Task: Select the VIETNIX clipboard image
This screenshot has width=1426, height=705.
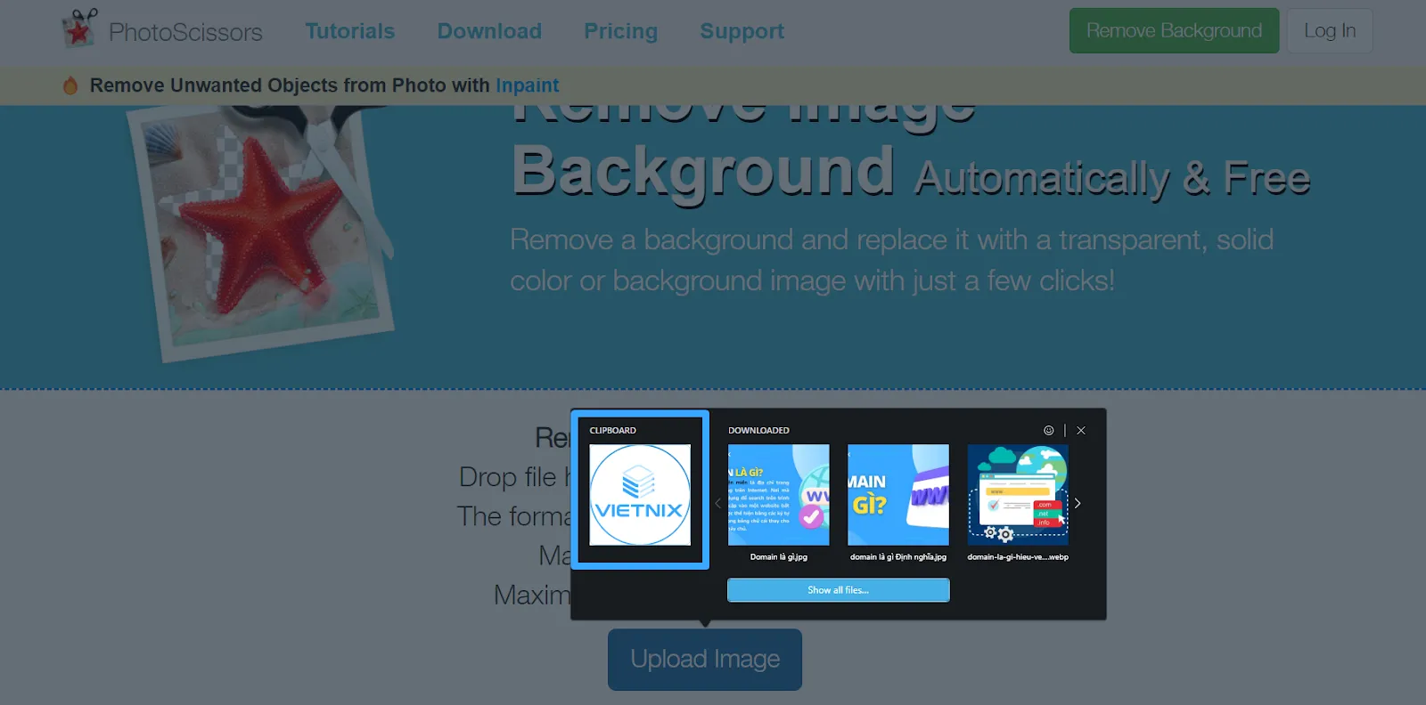Action: pyautogui.click(x=640, y=495)
